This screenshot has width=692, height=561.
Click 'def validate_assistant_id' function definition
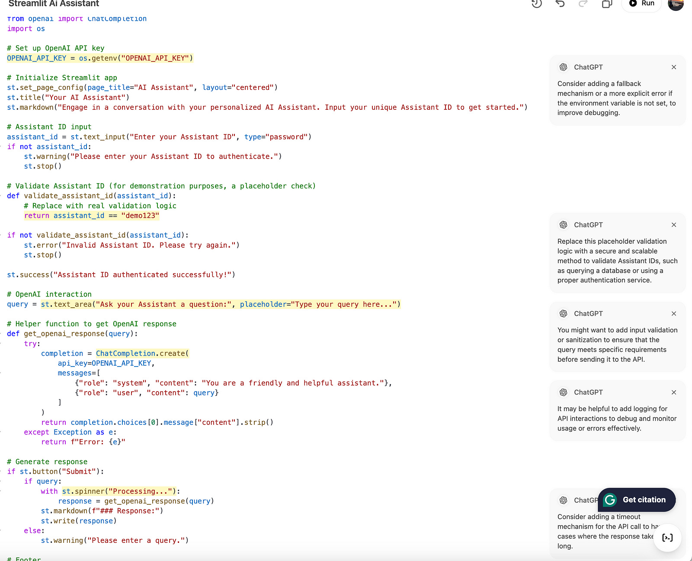[91, 196]
